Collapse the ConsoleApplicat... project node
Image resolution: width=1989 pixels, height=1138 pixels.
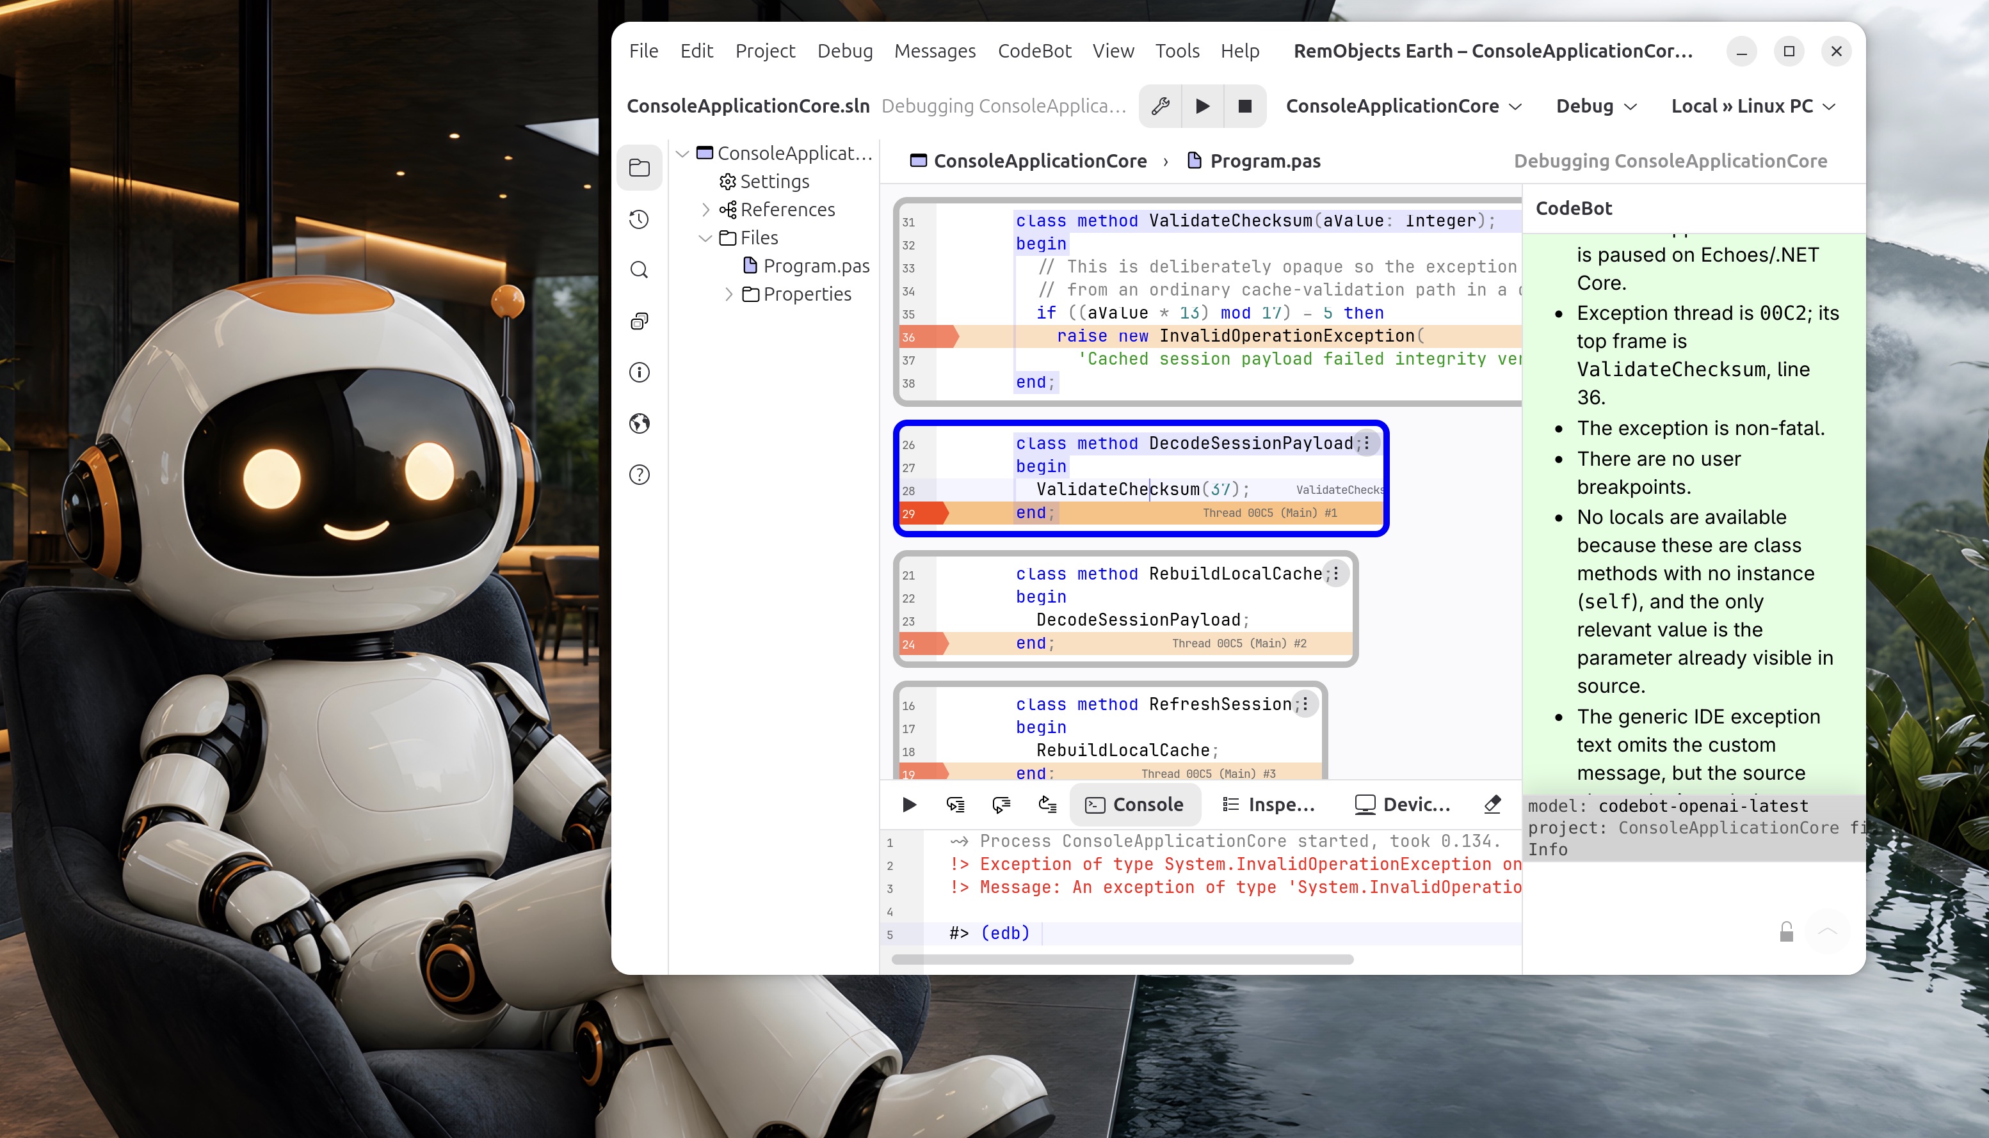(682, 153)
